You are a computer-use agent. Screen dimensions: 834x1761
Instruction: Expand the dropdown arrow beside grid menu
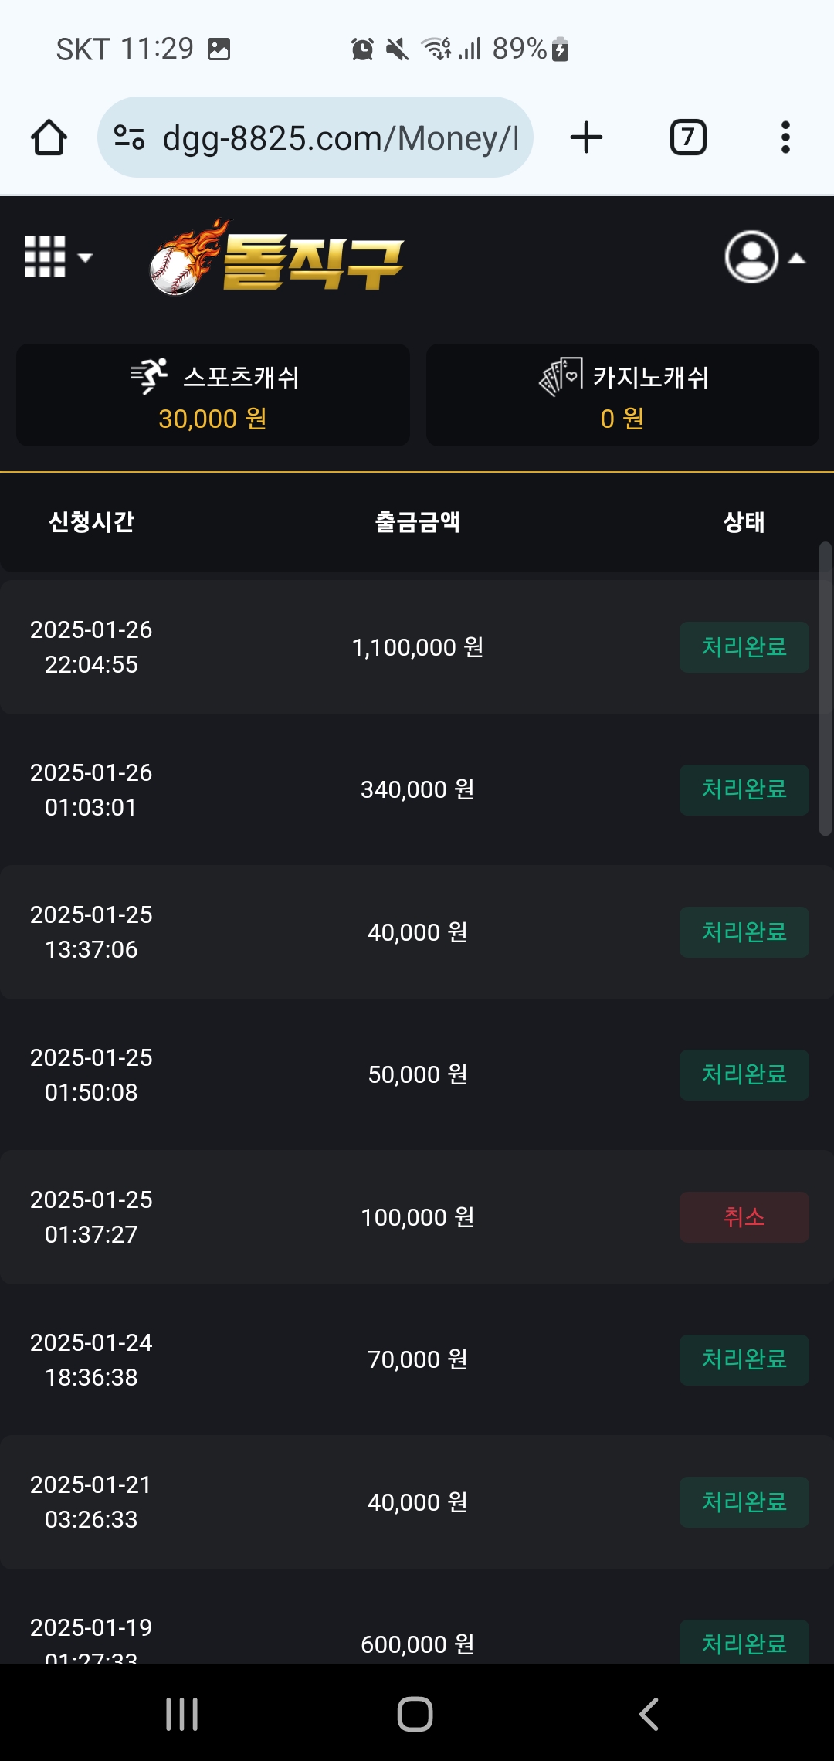tap(85, 258)
